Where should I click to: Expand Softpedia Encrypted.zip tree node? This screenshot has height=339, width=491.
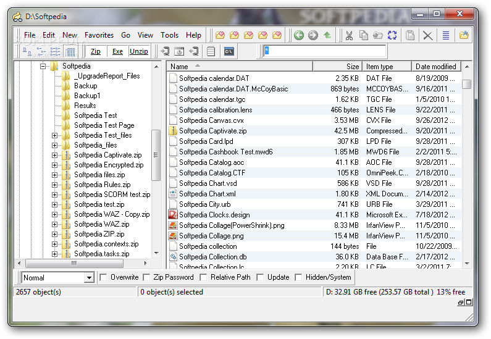point(55,165)
